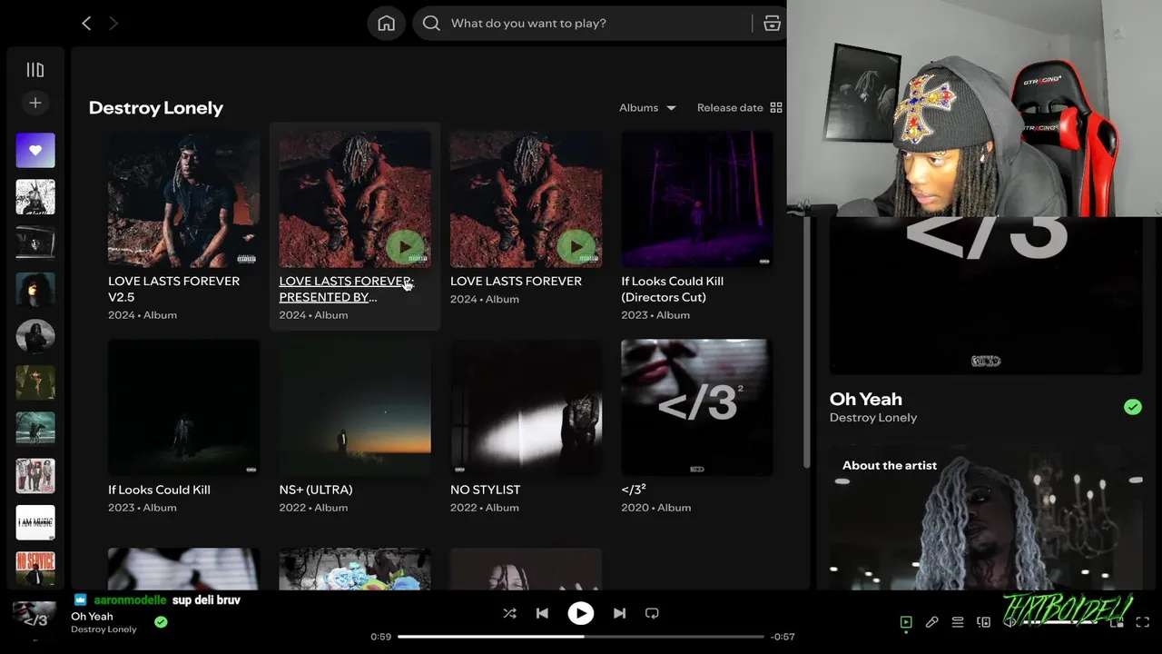
Task: Skip to previous track
Action: coord(542,613)
